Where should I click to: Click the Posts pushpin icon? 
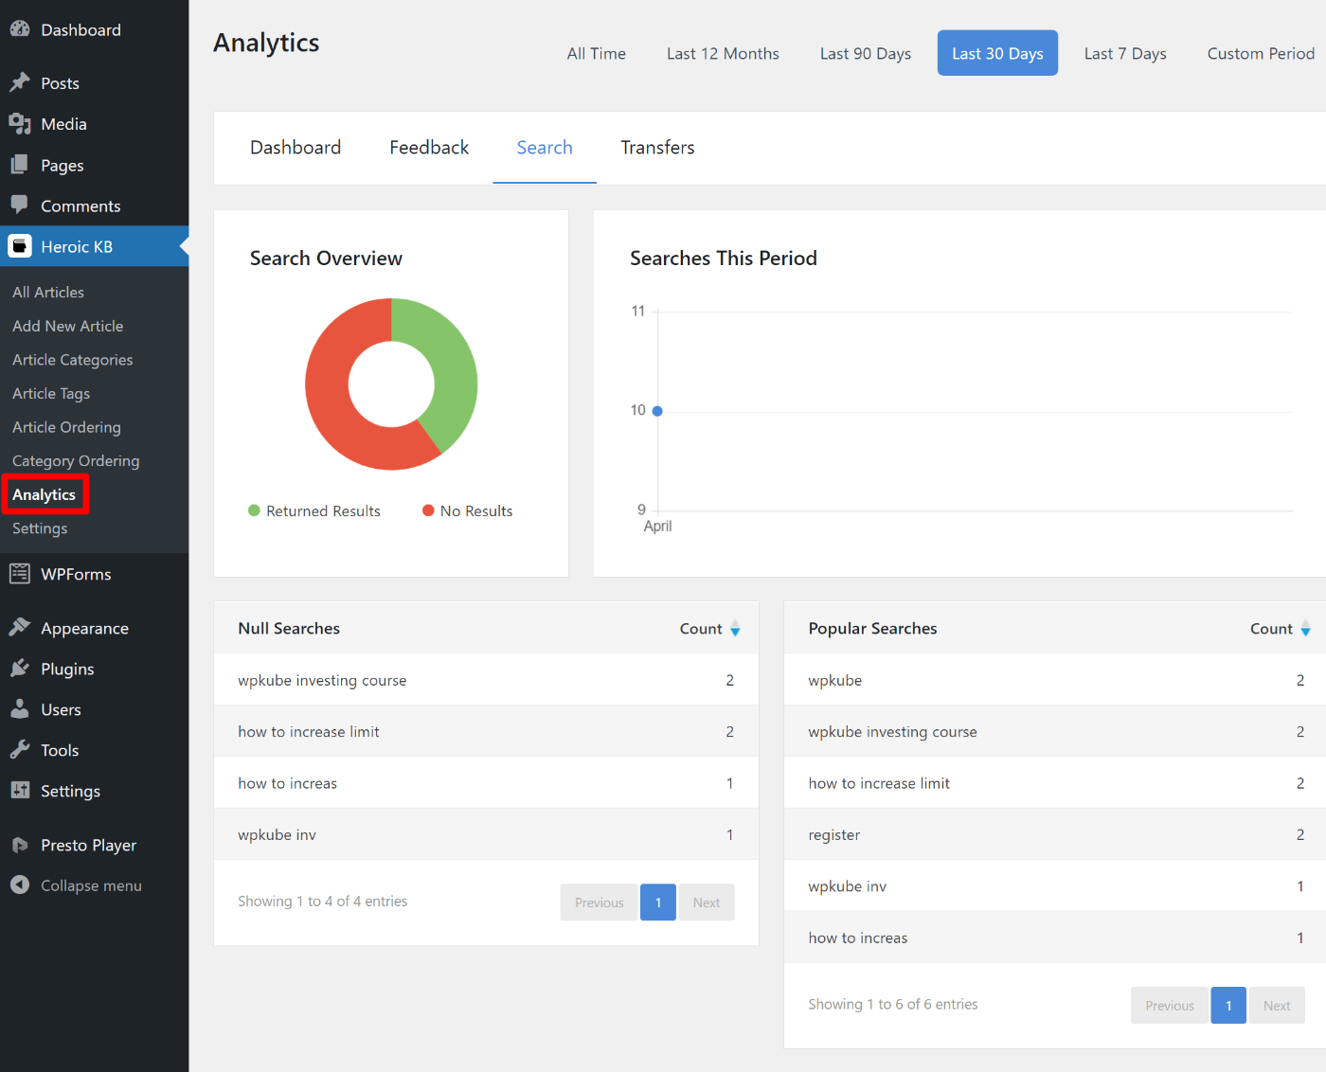pyautogui.click(x=20, y=82)
